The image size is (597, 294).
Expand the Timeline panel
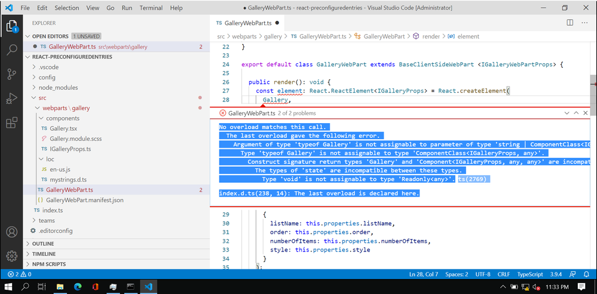(x=116, y=254)
